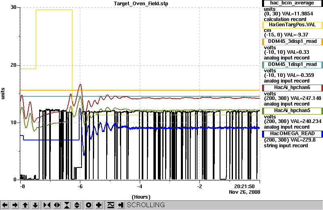Click the return-to-scrolling arrow icon
This screenshot has height=210, width=323.
point(120,205)
